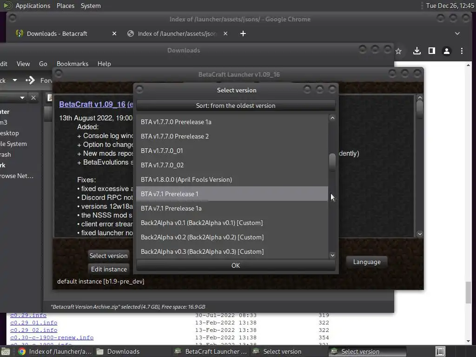The image size is (476, 357).
Task: Switch to Downloads - Betacraft Chrome tab
Action: 57,33
